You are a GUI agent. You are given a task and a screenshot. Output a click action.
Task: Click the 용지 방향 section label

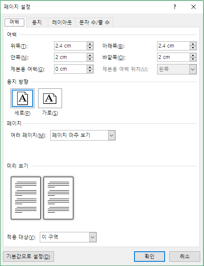(x=18, y=82)
